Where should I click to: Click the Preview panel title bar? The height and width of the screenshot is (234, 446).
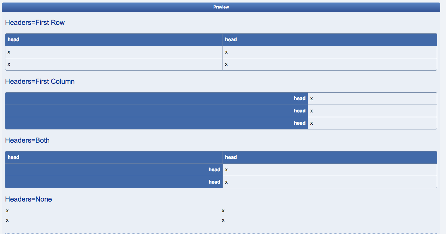click(x=221, y=7)
